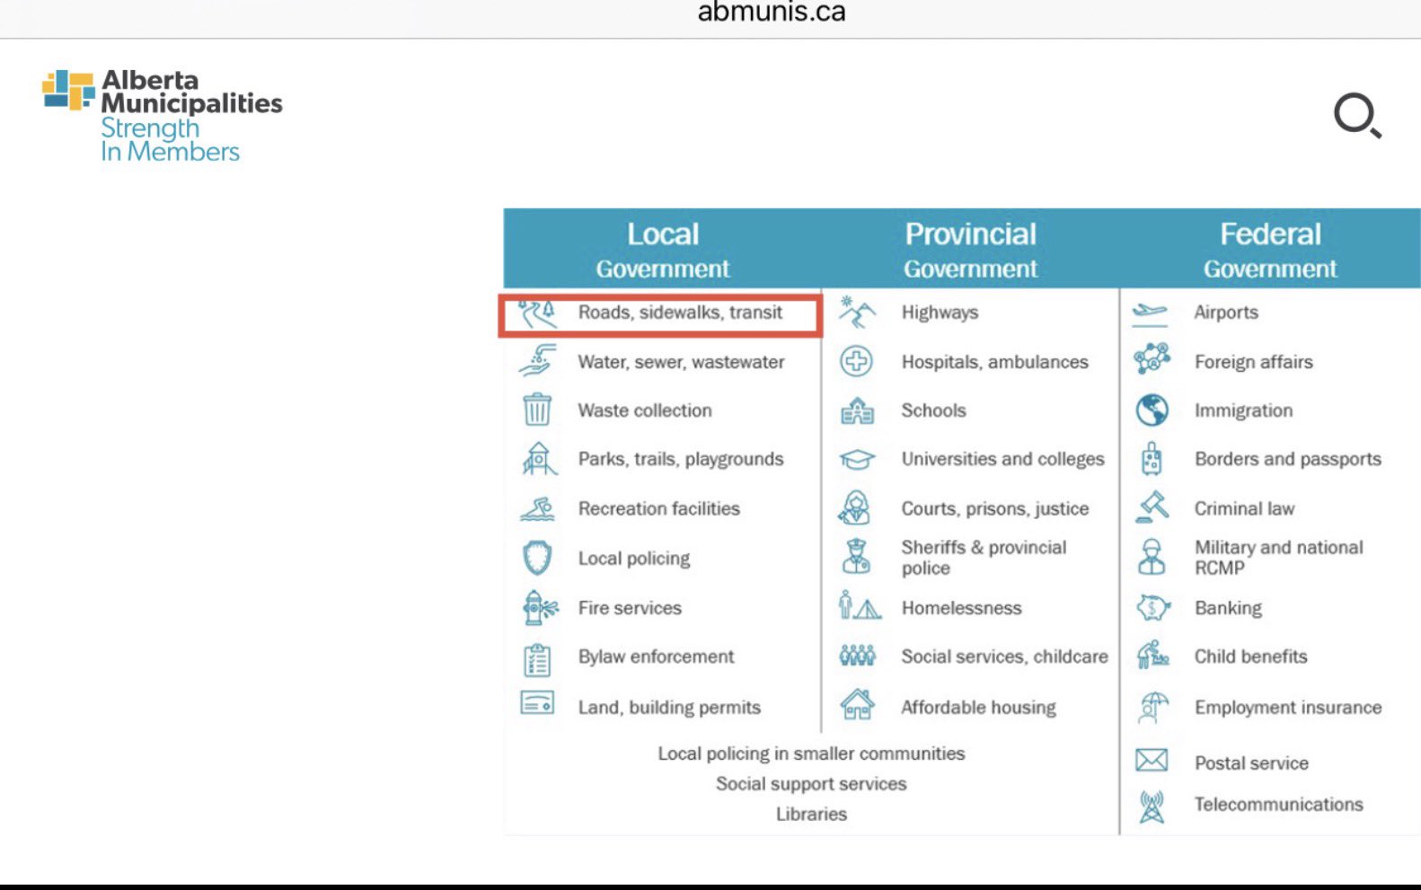
Task: Click the Local Government column header
Action: coord(663,250)
